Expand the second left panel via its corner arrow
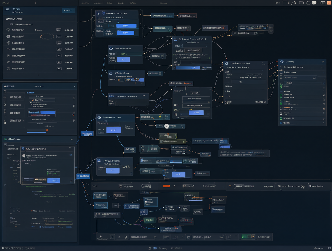Image resolution: width=332 pixels, height=251 pixels. tap(75, 86)
